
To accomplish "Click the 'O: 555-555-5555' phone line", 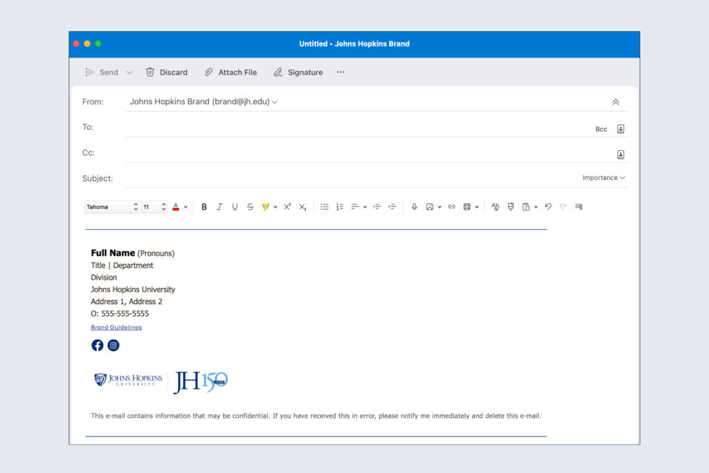I will click(120, 314).
